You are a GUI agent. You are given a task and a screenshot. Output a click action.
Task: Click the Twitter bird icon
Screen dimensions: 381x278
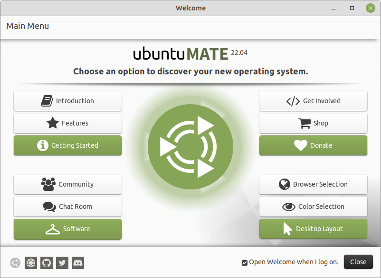point(62,262)
